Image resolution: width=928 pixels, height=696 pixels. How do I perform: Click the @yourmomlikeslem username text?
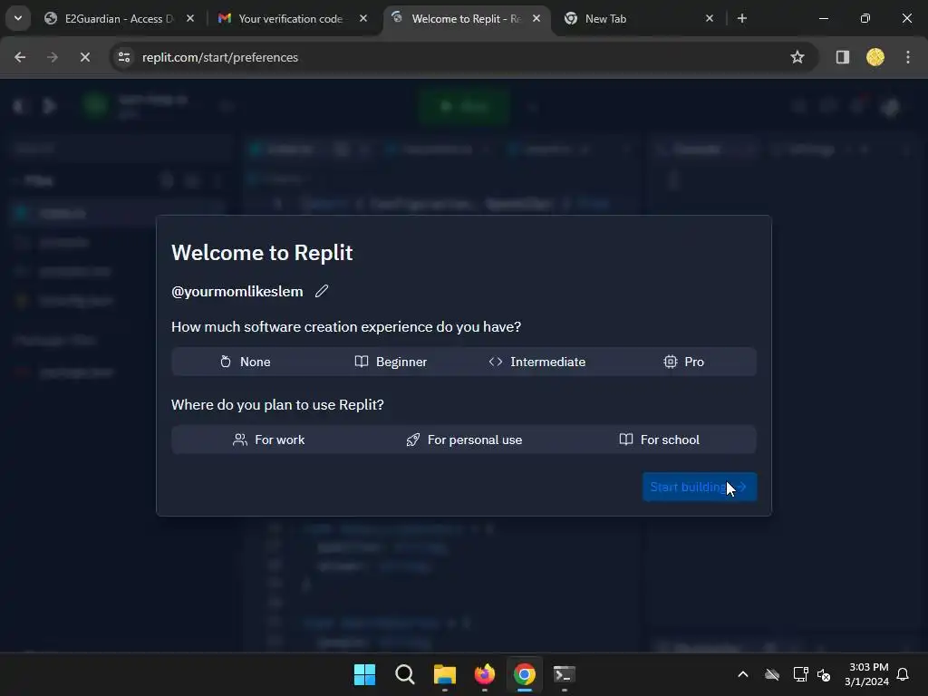[x=237, y=291]
